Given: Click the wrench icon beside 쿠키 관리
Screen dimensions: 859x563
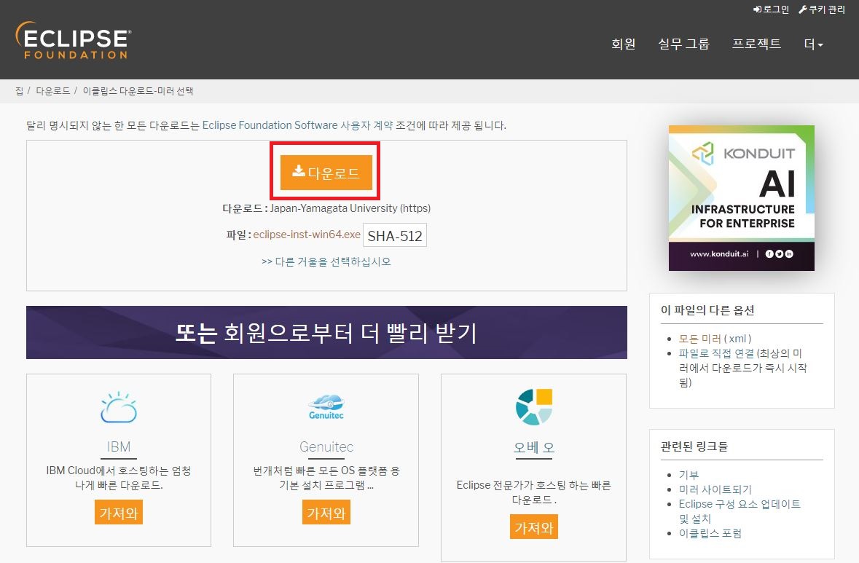Looking at the screenshot, I should click(803, 9).
